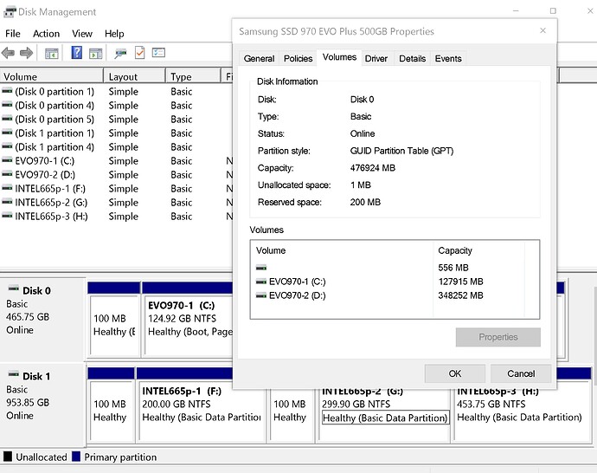Click the Rescan Disks toolbar icon
This screenshot has width=597, height=473.
pos(120,53)
